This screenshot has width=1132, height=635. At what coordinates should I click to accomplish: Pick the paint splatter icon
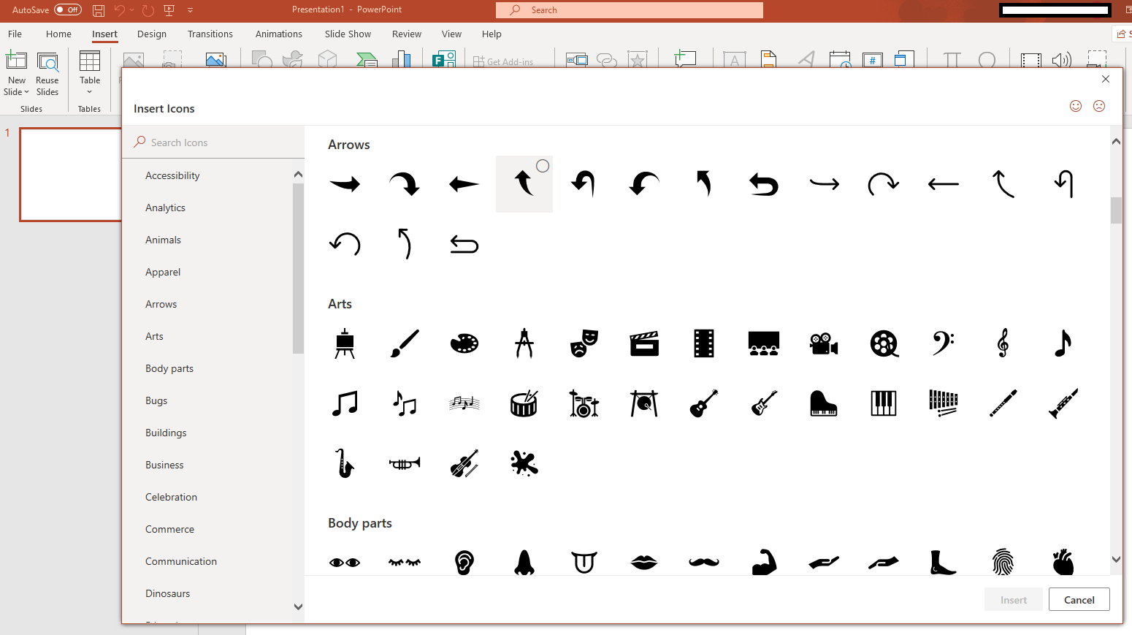click(524, 463)
